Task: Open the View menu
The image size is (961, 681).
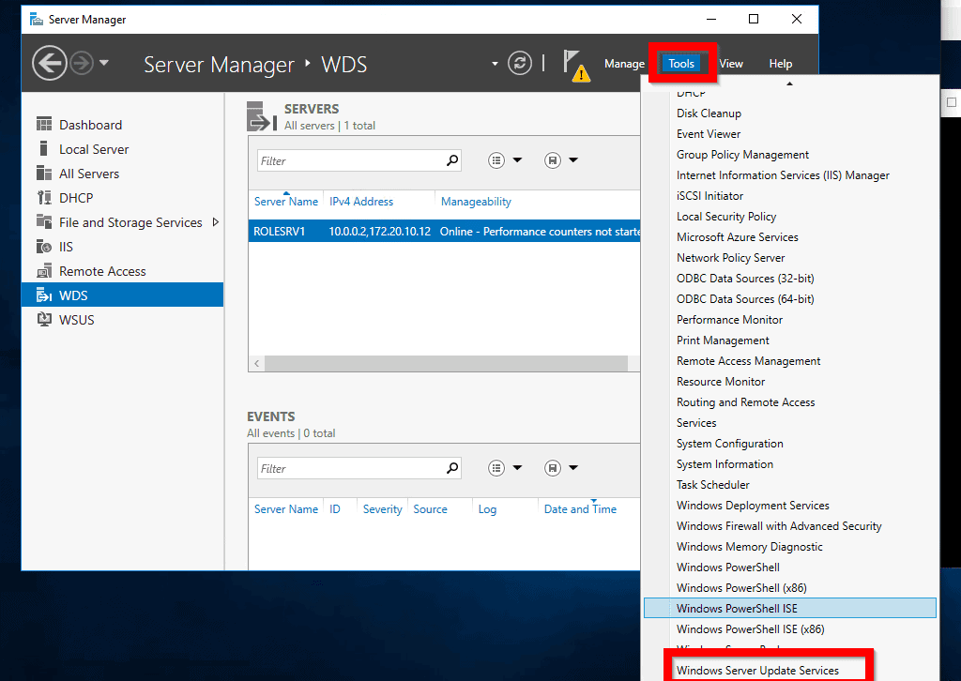Action: (x=730, y=64)
